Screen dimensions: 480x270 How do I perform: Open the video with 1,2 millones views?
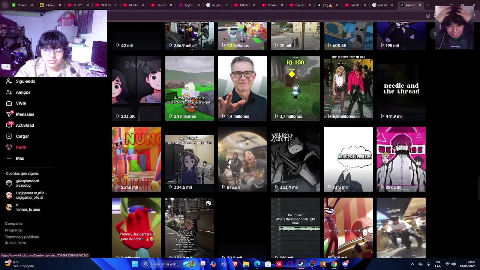point(242,36)
